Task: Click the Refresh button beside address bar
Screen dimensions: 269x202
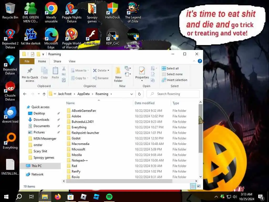Action: [x=139, y=94]
